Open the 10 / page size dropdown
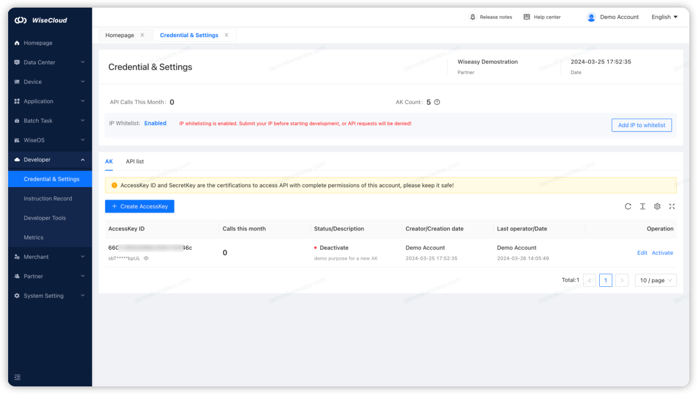The image size is (697, 394). [x=656, y=280]
